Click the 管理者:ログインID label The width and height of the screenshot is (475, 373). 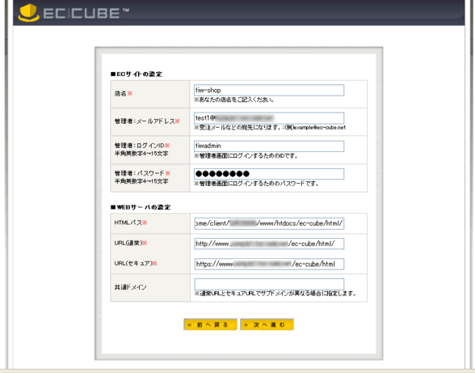click(x=142, y=146)
